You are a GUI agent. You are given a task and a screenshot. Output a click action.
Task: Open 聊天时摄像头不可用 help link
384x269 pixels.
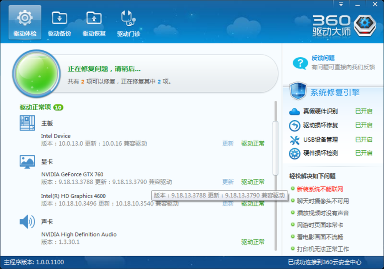pyautogui.click(x=323, y=201)
